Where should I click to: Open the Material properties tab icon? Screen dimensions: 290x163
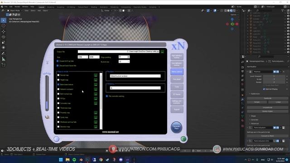point(242,120)
